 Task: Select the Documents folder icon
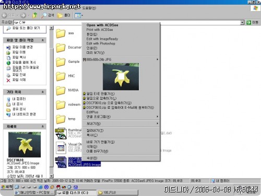pos(61,48)
